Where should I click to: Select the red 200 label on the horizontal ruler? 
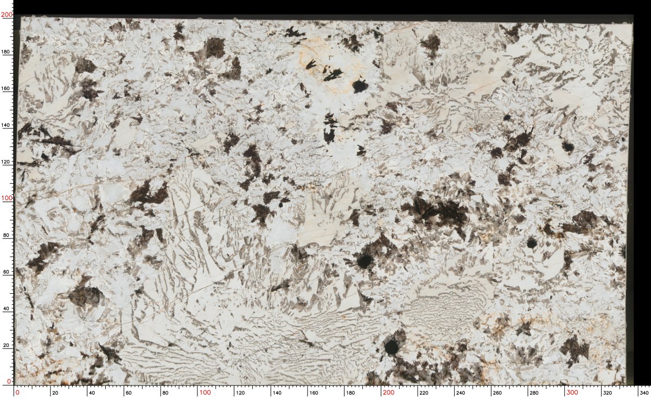click(x=388, y=392)
